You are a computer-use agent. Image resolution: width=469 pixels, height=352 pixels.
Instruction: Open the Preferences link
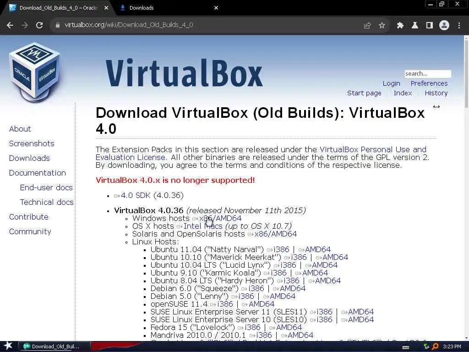coord(429,83)
